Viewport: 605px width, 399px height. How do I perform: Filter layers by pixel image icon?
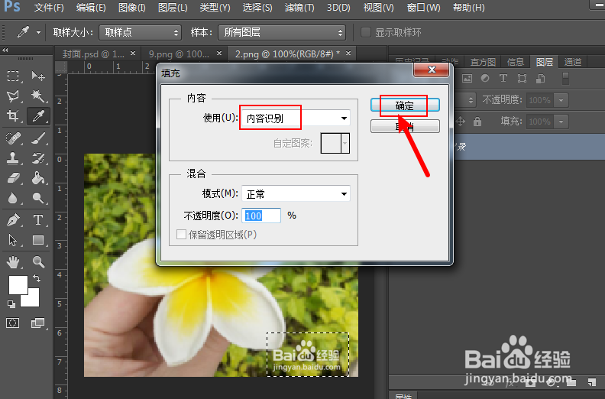[467, 79]
